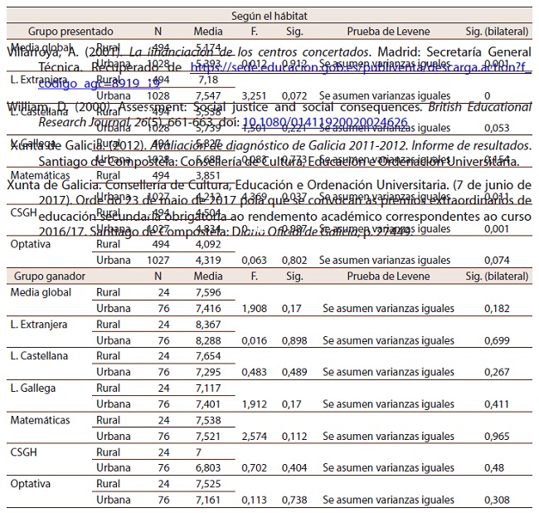
Task: Click 'Se asumen varianzas iguales' in 0,738 row
Action: [x=388, y=500]
